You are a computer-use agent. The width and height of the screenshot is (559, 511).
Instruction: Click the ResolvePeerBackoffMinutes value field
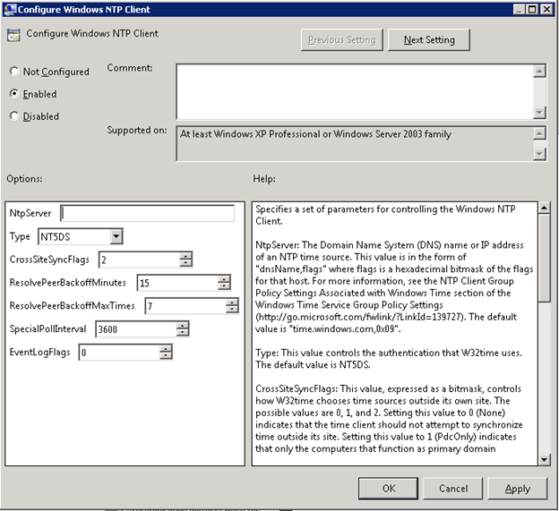(178, 283)
